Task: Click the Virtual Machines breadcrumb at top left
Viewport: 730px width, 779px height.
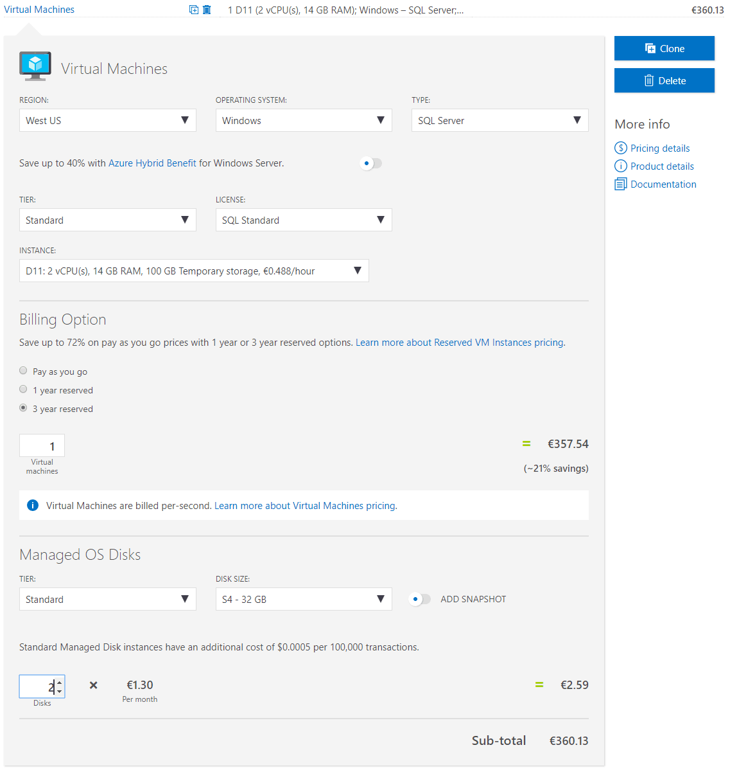Action: pos(39,10)
